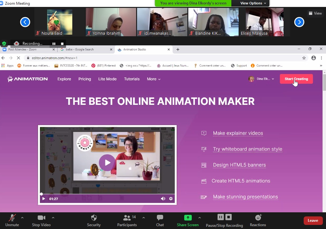Click the Start Creating button
This screenshot has height=229, width=326.
[296, 79]
